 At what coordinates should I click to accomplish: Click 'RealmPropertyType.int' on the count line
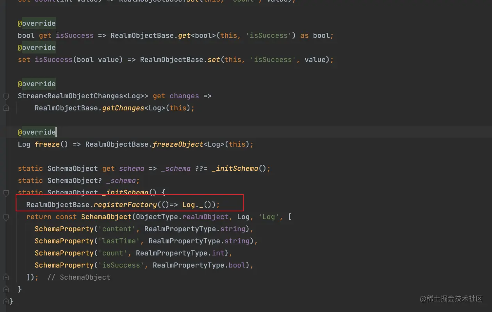click(x=180, y=253)
